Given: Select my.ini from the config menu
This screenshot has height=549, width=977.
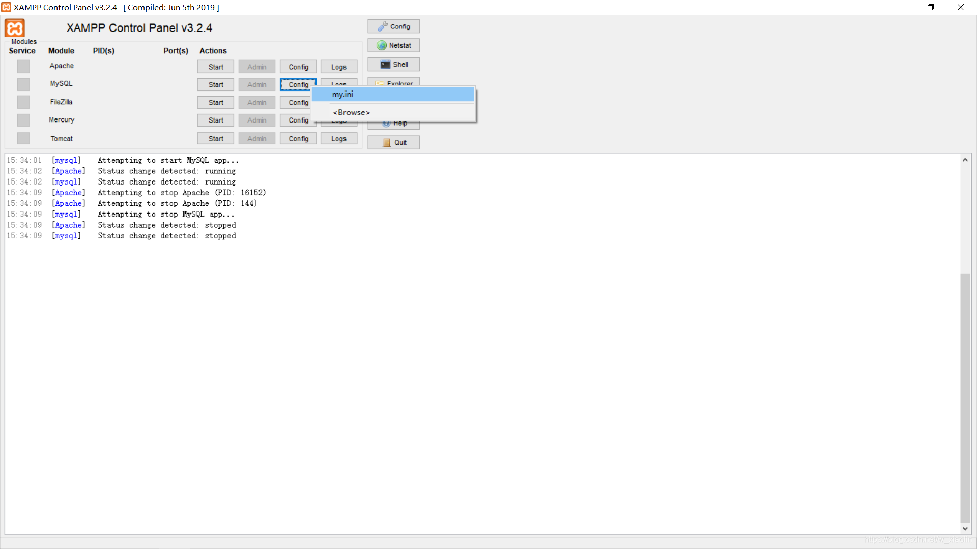Looking at the screenshot, I should point(393,94).
